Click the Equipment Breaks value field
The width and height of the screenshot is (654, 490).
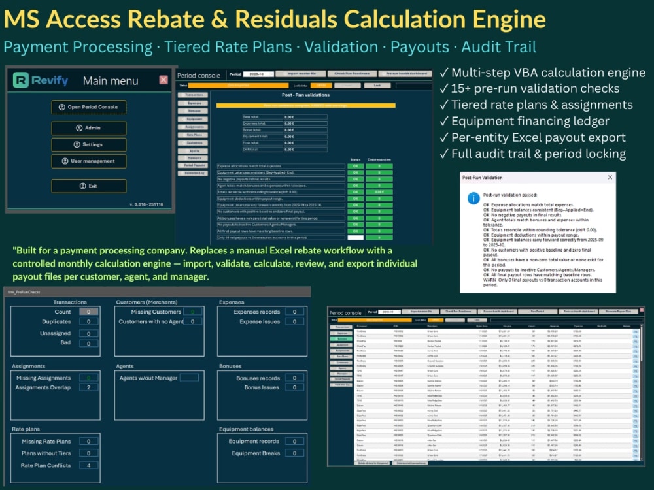pos(294,453)
